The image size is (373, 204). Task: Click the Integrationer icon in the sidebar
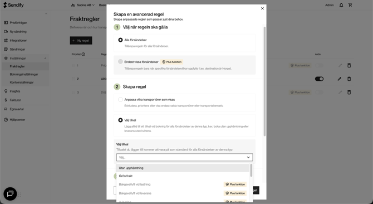pos(6,41)
